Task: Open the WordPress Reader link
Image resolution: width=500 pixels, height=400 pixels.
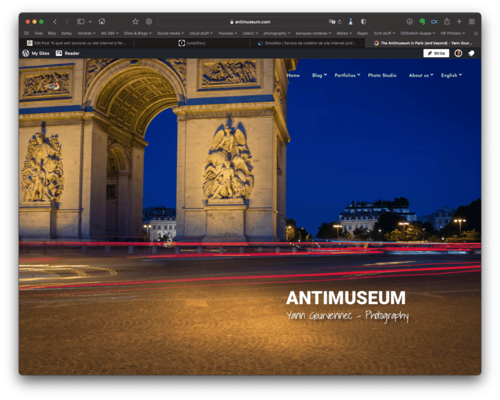Action: click(68, 54)
